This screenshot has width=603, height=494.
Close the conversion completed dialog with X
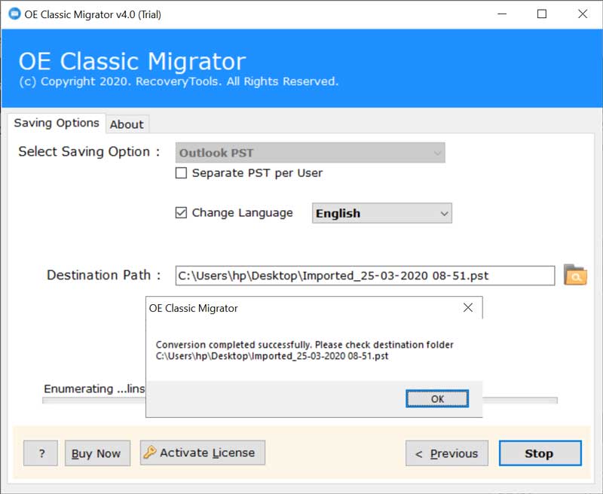468,308
